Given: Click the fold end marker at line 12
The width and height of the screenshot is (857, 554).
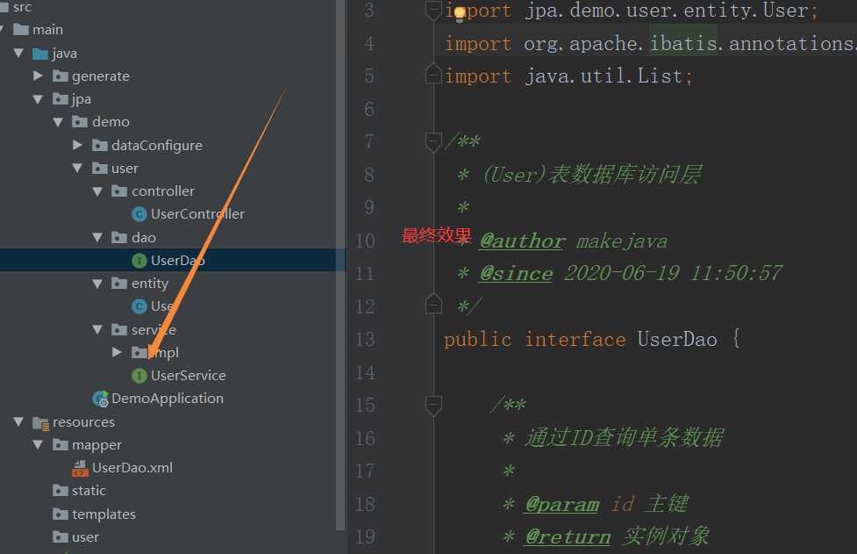Looking at the screenshot, I should click(433, 305).
